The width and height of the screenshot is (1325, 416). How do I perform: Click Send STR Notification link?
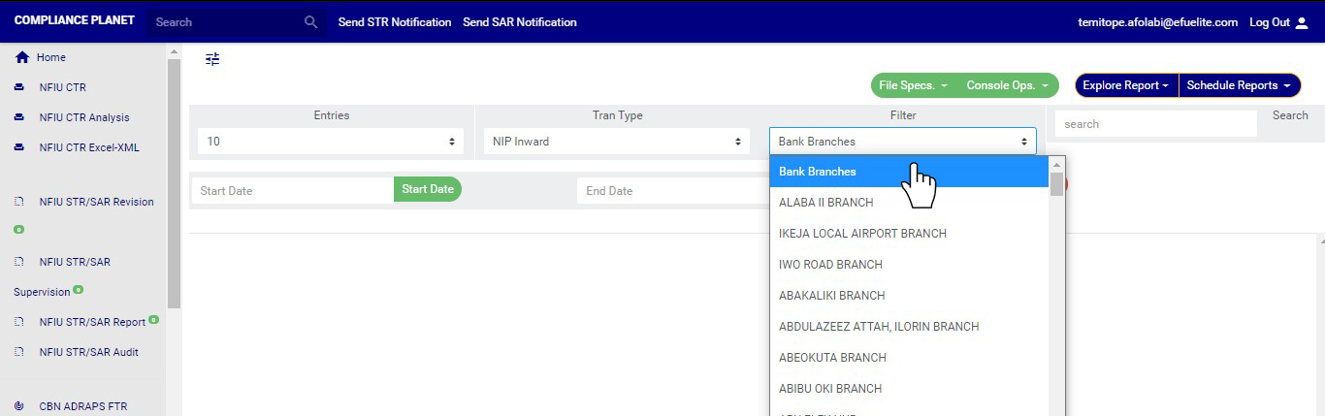click(x=394, y=21)
